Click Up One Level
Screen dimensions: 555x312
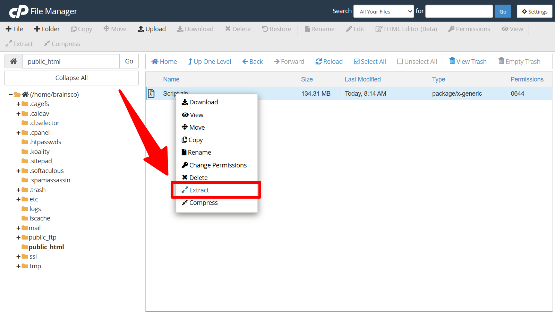click(210, 62)
